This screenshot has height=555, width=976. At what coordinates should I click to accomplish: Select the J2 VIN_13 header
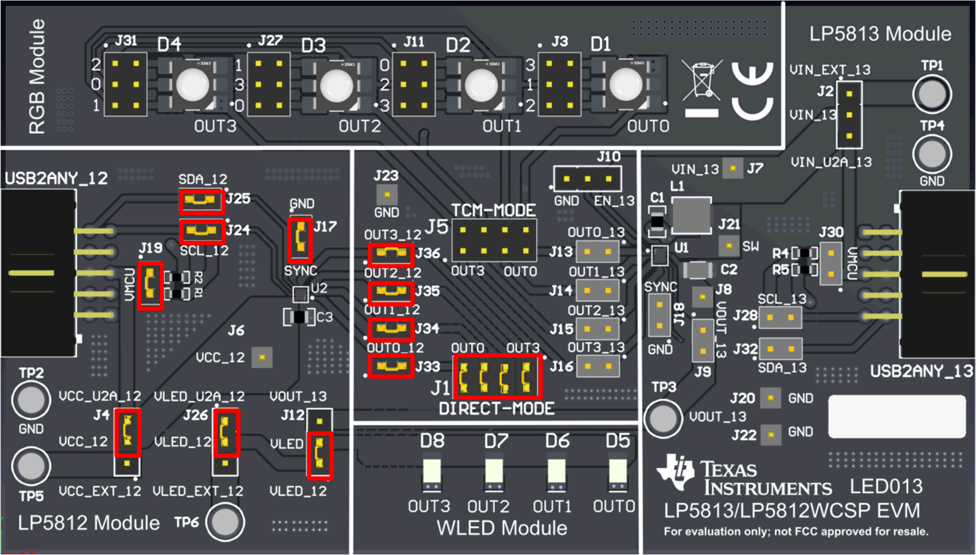849,115
